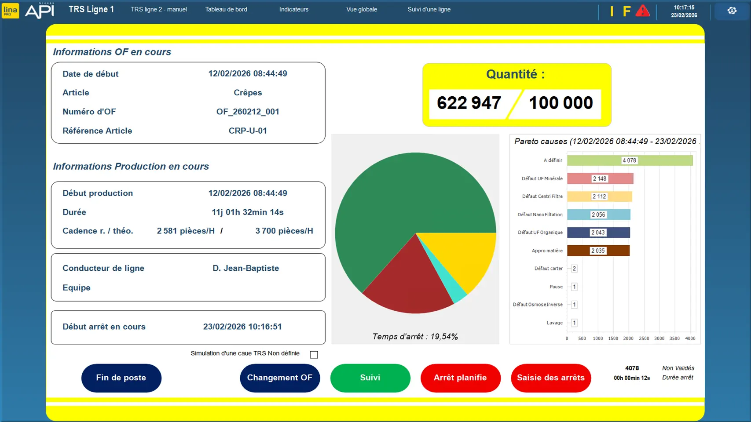This screenshot has width=751, height=422.
Task: Click the red Arrêt planifie button
Action: click(x=460, y=378)
